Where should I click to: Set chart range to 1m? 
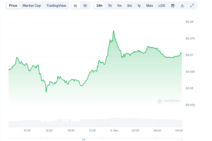[119, 6]
